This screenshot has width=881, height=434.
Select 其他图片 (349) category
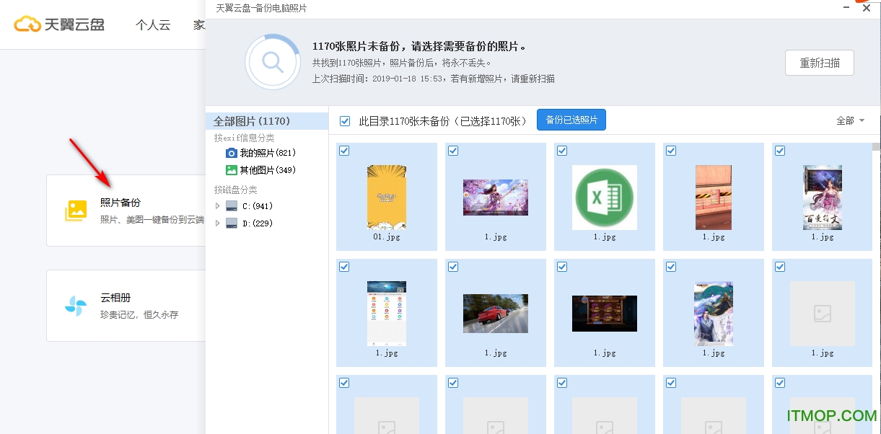tap(267, 170)
